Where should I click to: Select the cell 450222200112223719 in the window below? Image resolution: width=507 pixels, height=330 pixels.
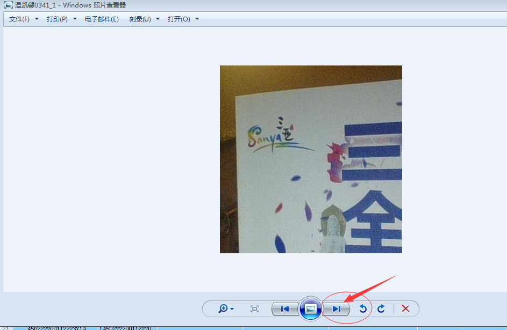[57, 328]
